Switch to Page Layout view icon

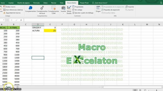[x=140, y=90]
